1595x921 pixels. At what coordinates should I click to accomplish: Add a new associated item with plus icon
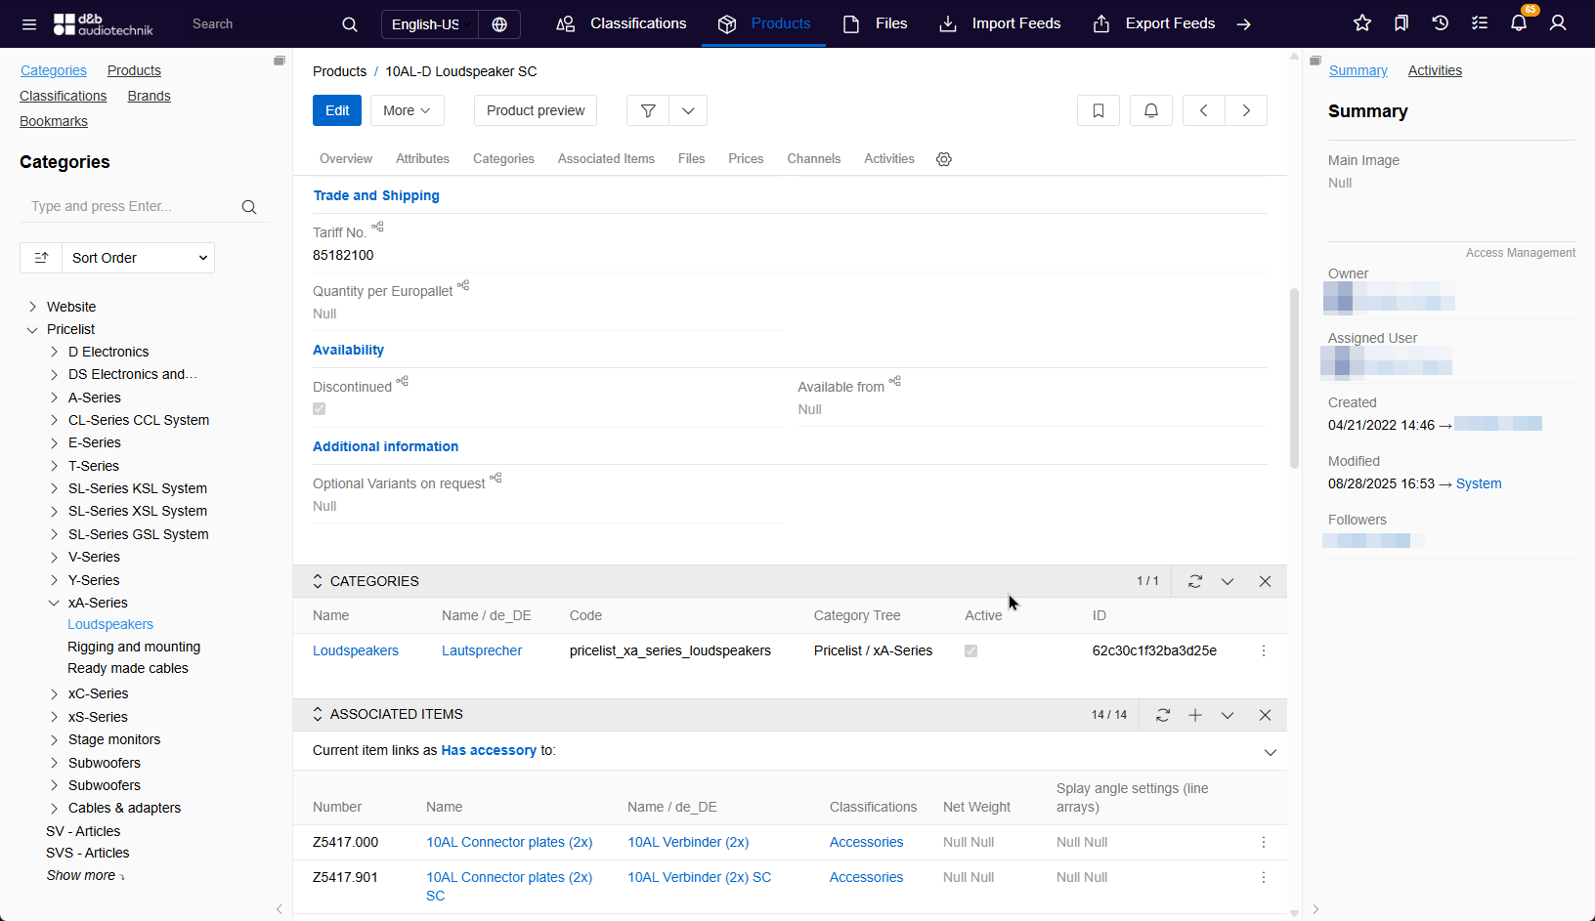[x=1195, y=715]
